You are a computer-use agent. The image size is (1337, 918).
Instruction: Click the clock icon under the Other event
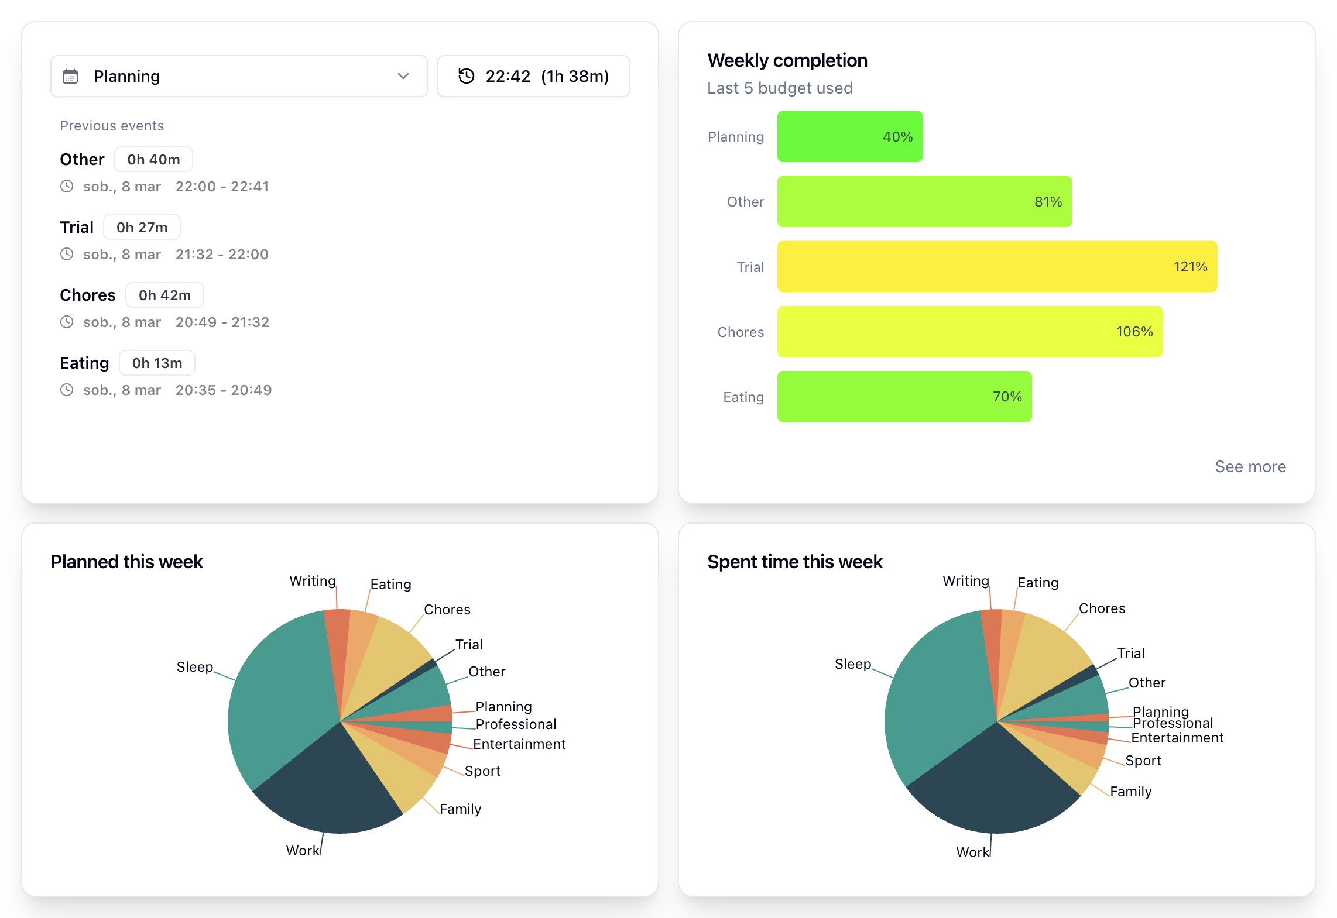[x=67, y=186]
